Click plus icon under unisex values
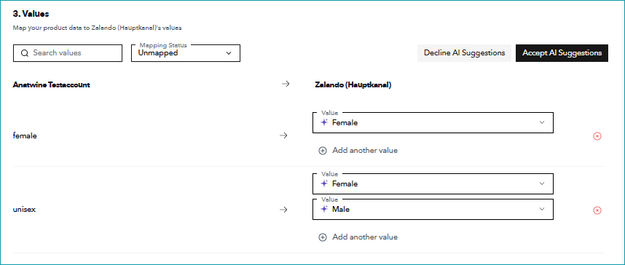The image size is (625, 265). [x=323, y=237]
